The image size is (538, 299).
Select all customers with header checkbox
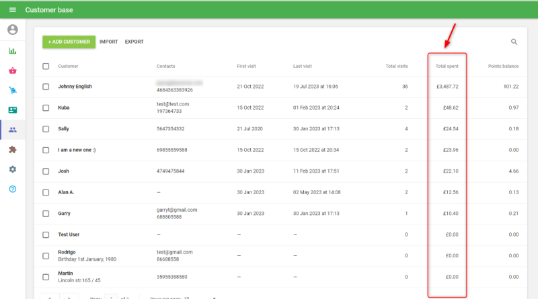[46, 66]
